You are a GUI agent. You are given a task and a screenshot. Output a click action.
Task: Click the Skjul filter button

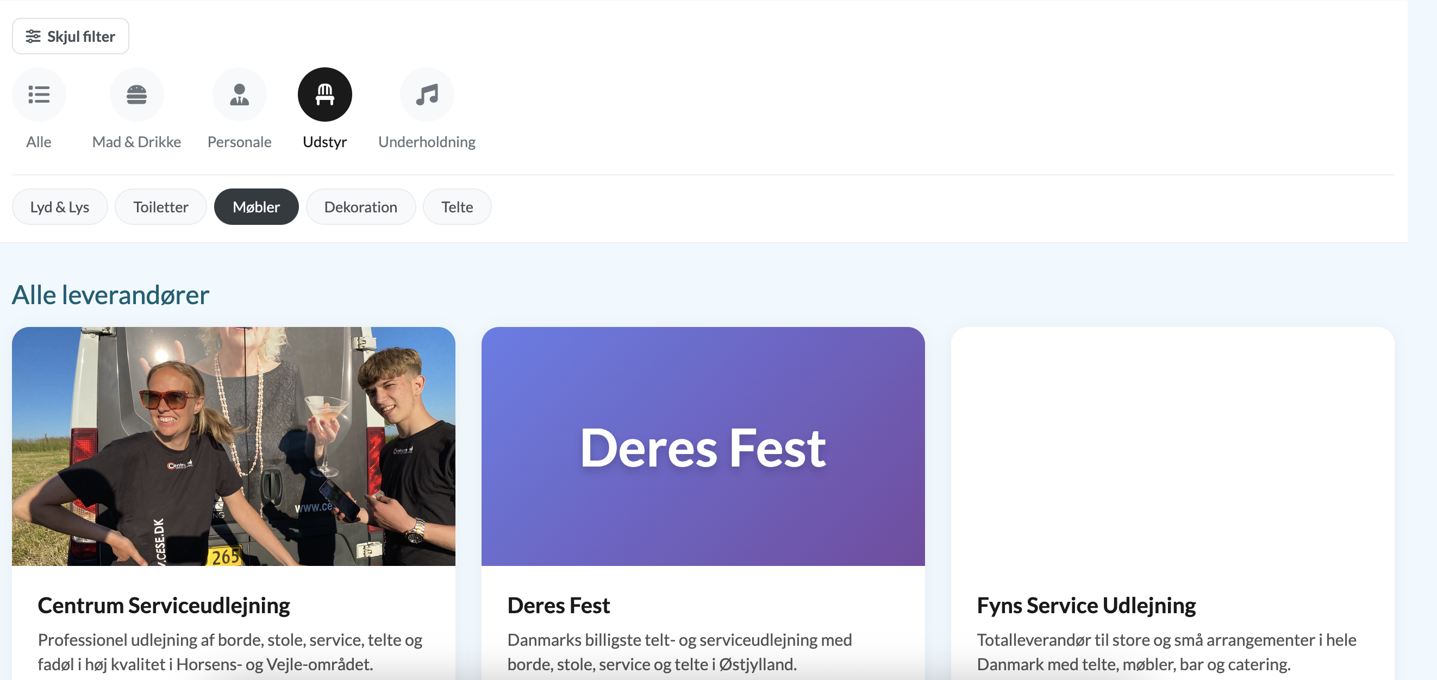pos(70,35)
